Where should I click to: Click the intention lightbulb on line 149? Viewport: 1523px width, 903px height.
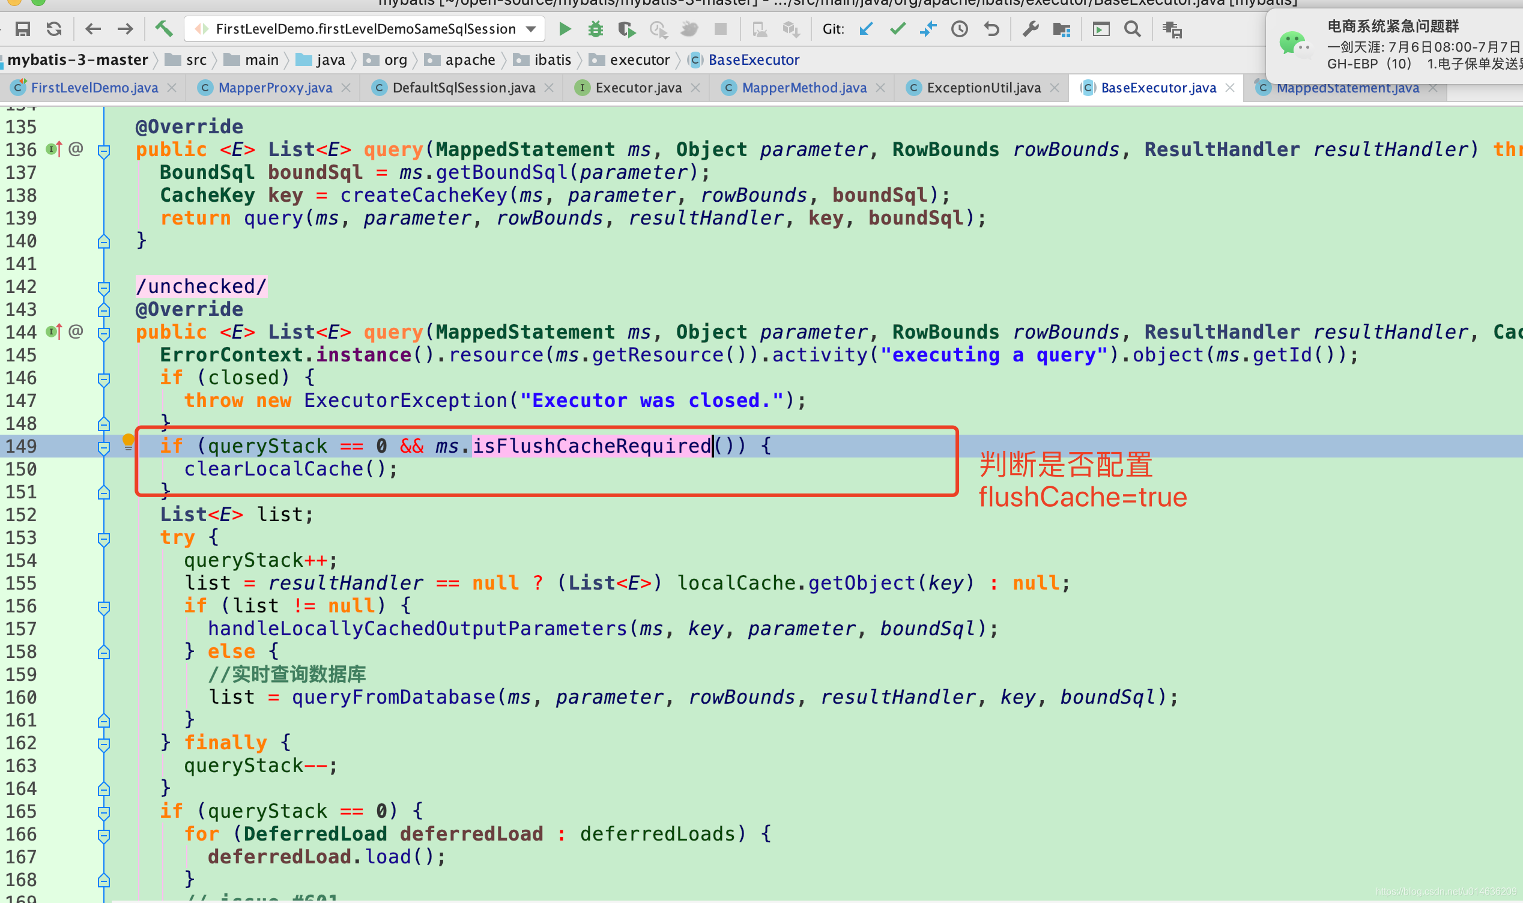(x=129, y=441)
